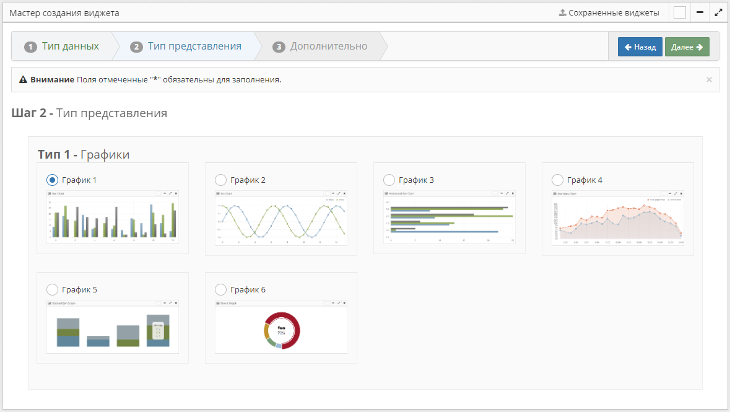The height and width of the screenshot is (412, 730).
Task: Click the warning triangle icon
Action: coord(23,80)
